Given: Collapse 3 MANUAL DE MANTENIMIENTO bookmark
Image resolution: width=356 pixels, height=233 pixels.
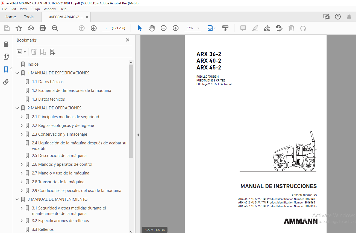Looking at the screenshot, I should pyautogui.click(x=17, y=199).
